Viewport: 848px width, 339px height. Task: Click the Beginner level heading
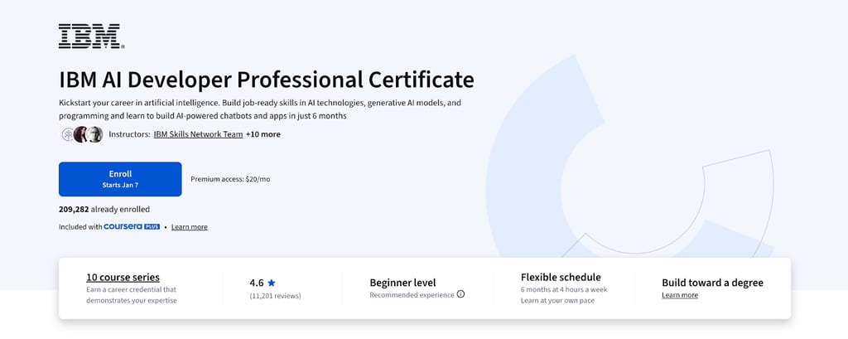403,283
